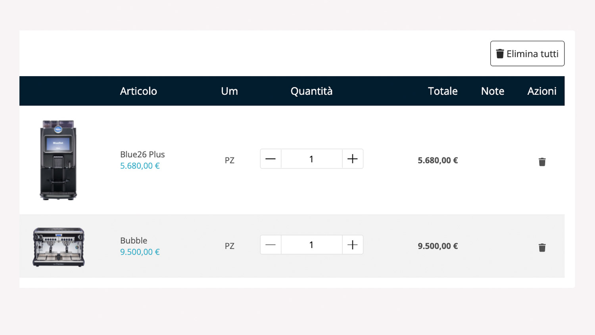Decrease Blue26 Plus quantity with minus

click(x=271, y=159)
